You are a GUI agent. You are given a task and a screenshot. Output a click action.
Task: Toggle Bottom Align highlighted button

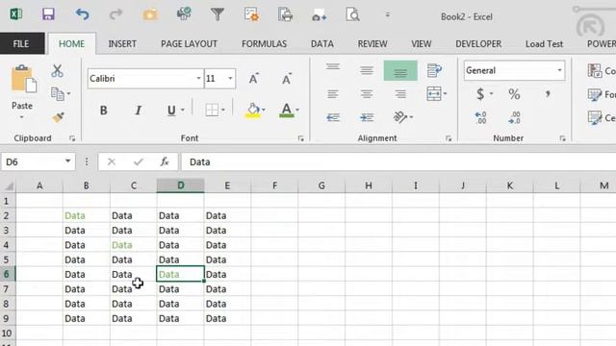pos(400,71)
